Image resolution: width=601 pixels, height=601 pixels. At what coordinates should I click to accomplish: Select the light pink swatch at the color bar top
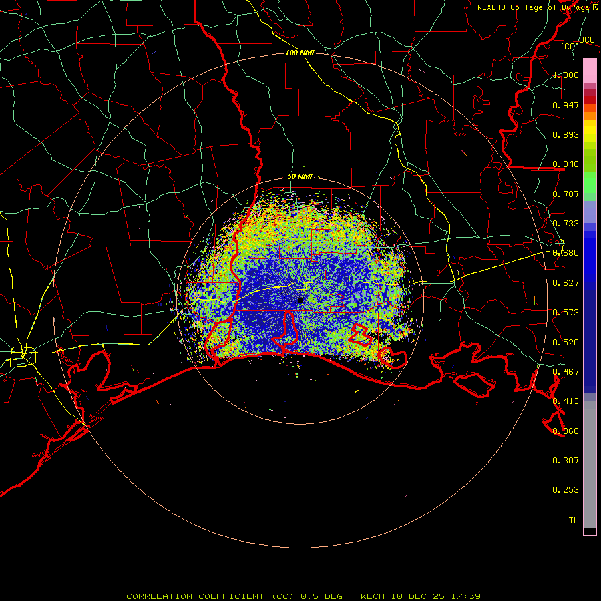[x=590, y=71]
